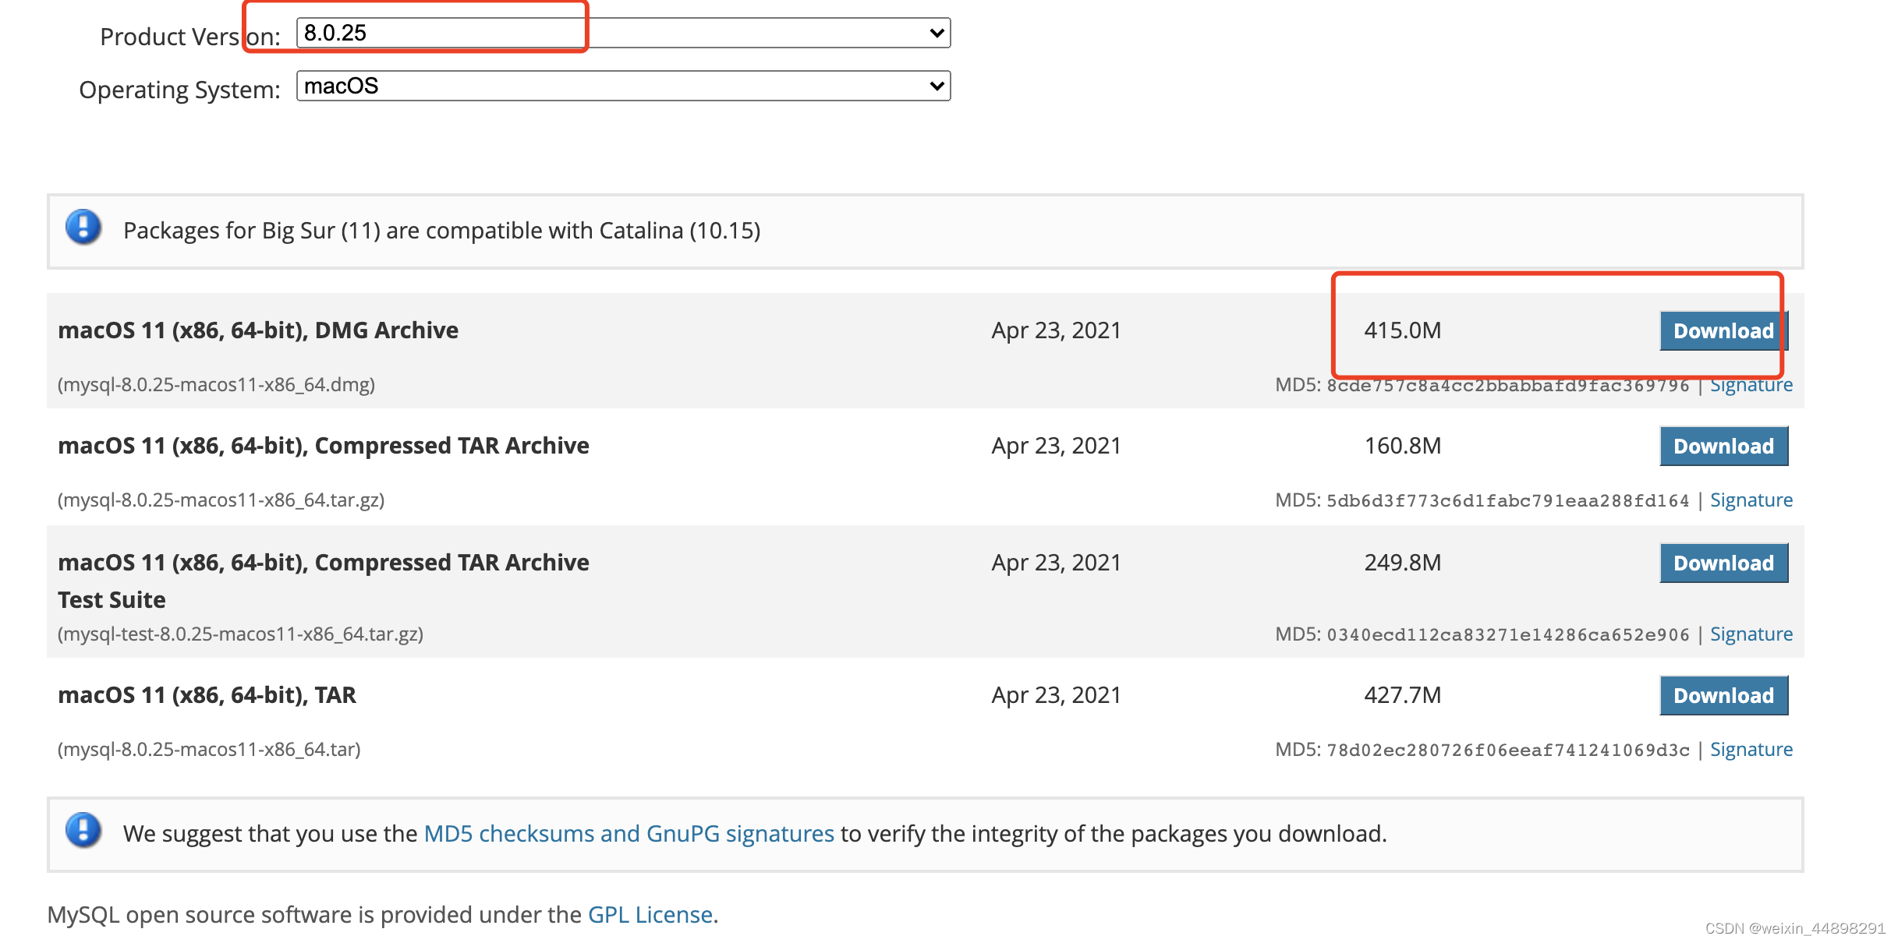Screen dimensions: 1898x943
Task: Open the GPL License link
Action: tap(650, 915)
